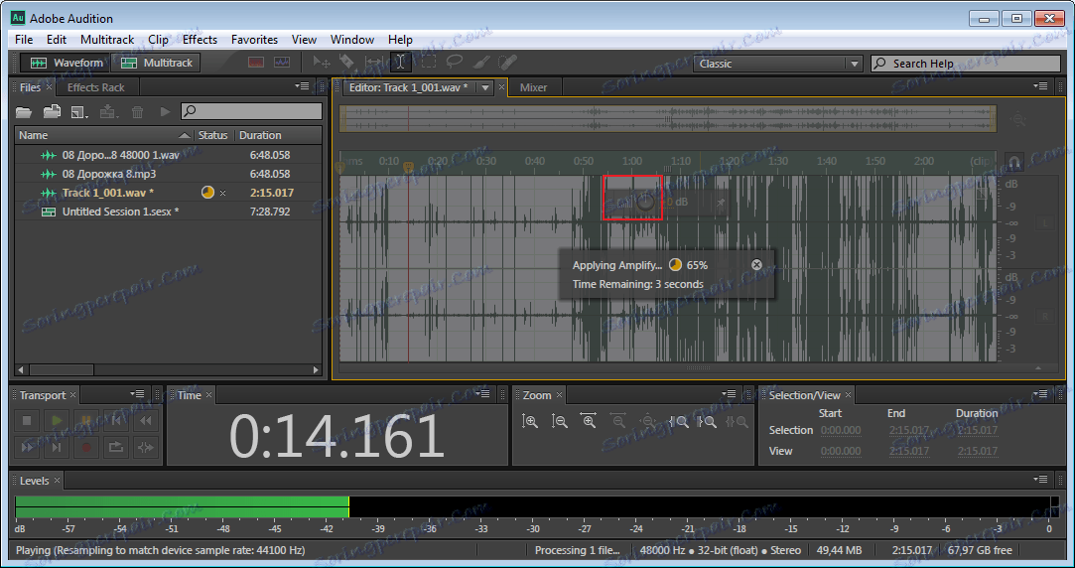The height and width of the screenshot is (568, 1075).
Task: Cancel the Applying Amplify progress
Action: click(x=756, y=265)
